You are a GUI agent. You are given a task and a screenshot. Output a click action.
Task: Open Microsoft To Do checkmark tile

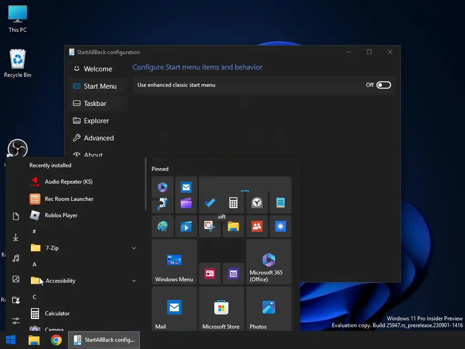pyautogui.click(x=210, y=203)
